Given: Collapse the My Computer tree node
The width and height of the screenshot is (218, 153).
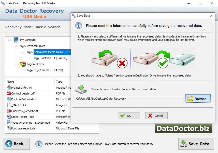Looking at the screenshot, I should pyautogui.click(x=9, y=40).
